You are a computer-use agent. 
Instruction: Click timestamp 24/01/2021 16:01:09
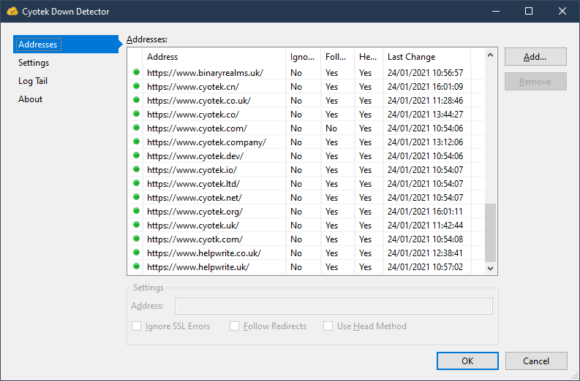426,87
